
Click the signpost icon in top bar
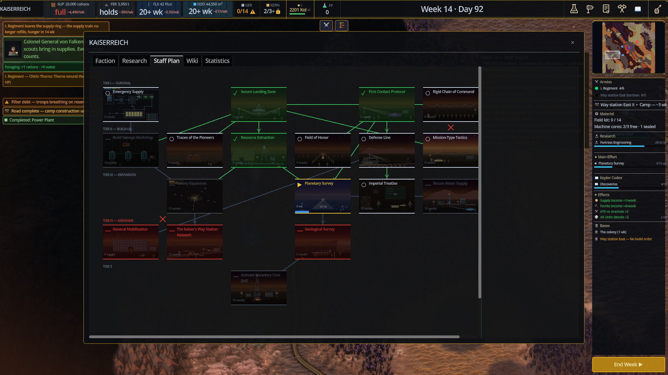[x=590, y=9]
